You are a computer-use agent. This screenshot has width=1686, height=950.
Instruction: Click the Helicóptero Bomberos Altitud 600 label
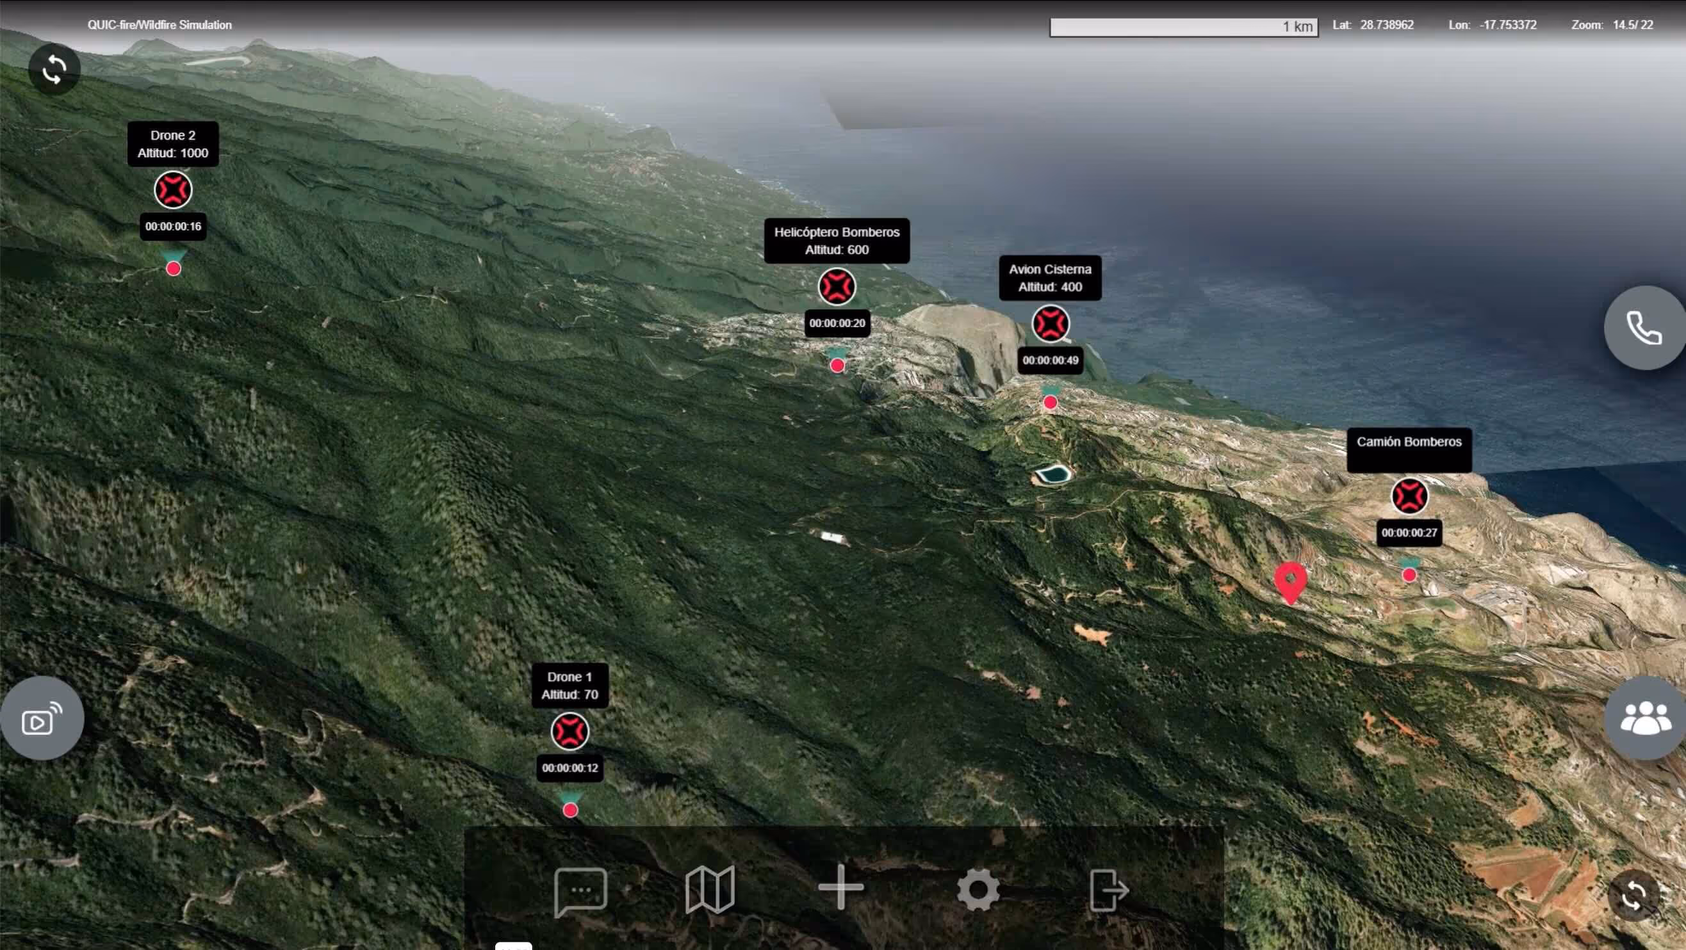point(837,241)
